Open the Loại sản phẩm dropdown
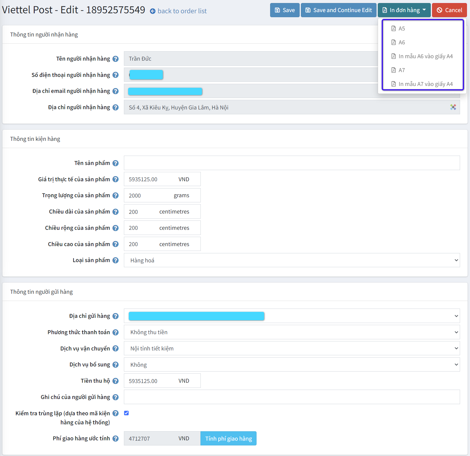 [x=292, y=260]
